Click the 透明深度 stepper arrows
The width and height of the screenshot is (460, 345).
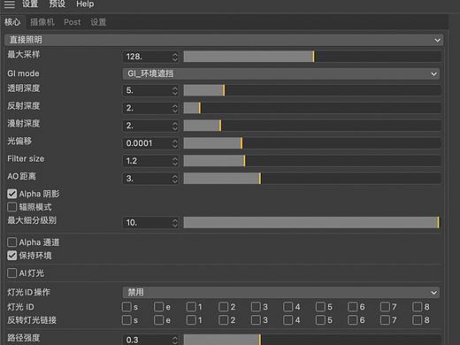click(175, 90)
